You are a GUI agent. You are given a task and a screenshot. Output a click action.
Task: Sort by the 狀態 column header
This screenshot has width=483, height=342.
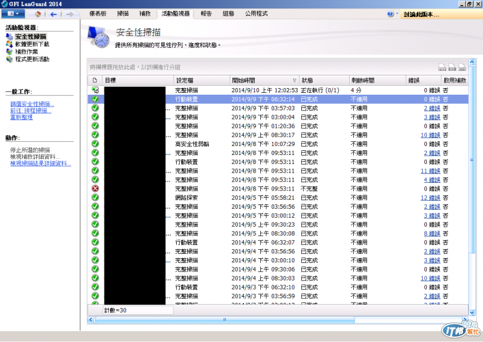coord(324,80)
